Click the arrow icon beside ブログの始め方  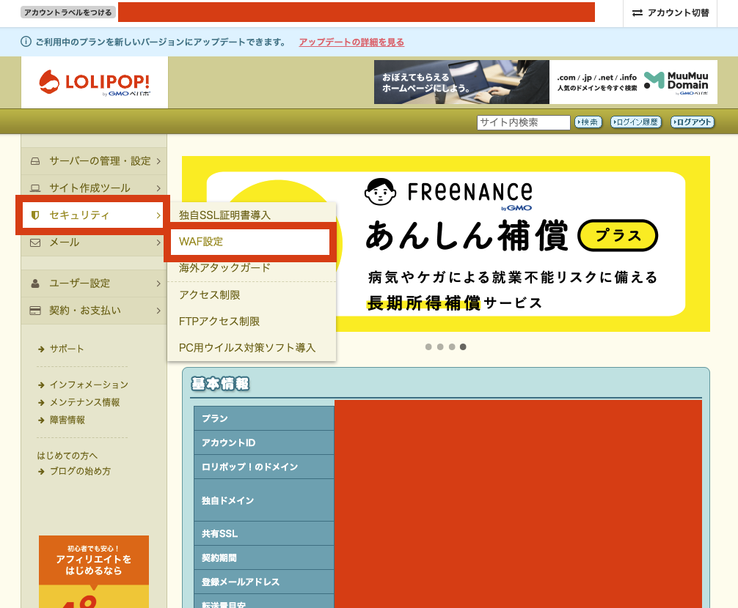(41, 472)
